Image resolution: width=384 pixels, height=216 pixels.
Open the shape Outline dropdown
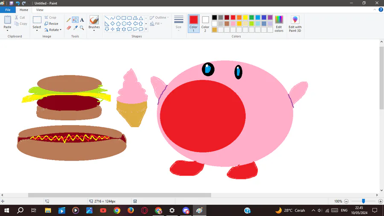[160, 18]
